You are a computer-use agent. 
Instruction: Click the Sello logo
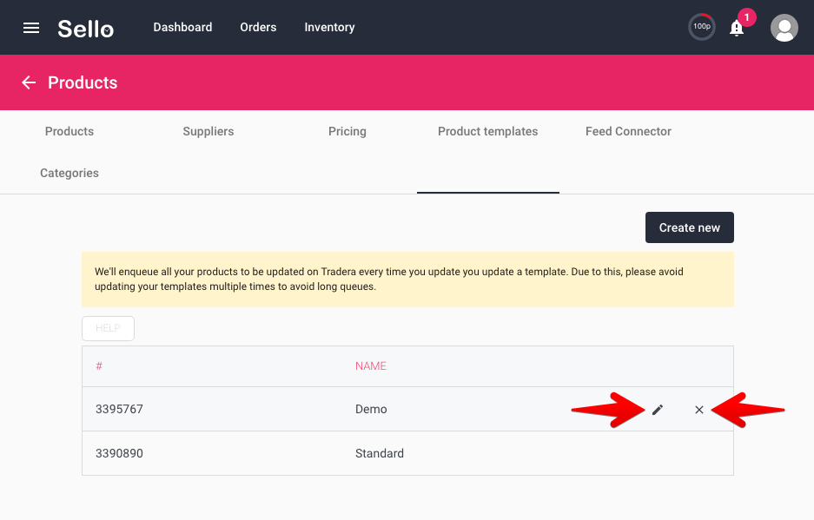(86, 29)
